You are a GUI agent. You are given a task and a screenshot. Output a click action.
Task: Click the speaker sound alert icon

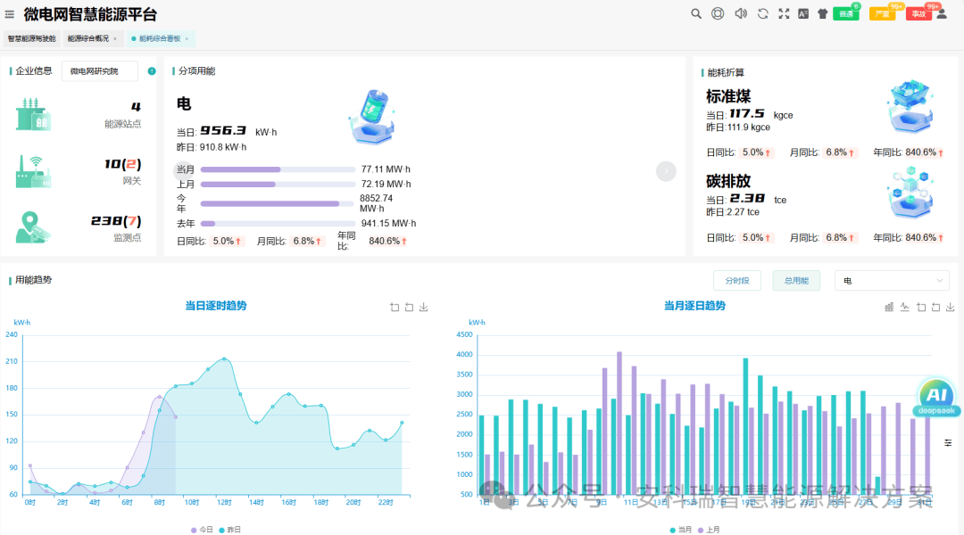(740, 13)
